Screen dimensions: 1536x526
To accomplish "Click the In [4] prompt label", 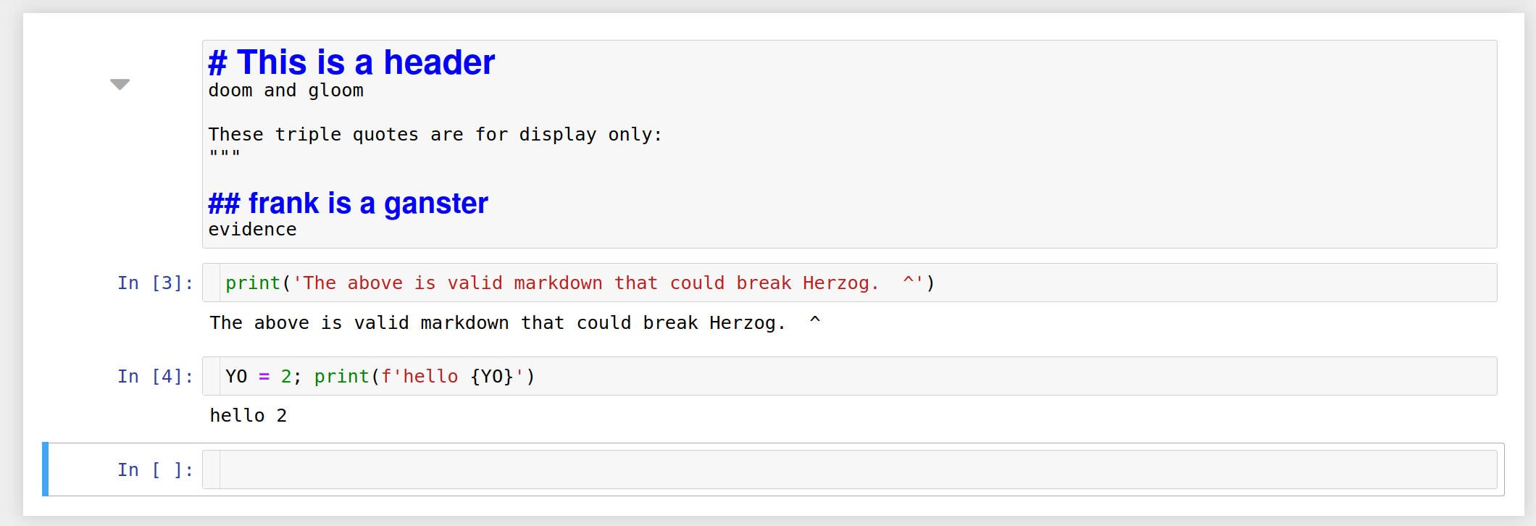I will click(x=155, y=375).
